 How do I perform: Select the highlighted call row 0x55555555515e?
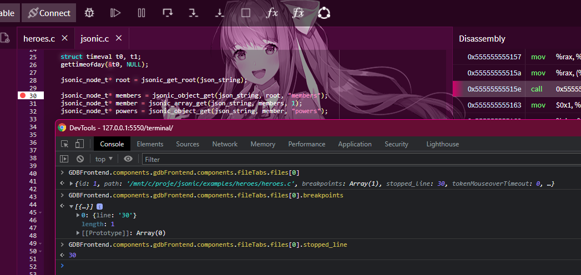[517, 89]
